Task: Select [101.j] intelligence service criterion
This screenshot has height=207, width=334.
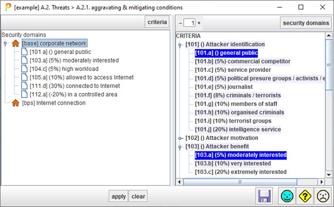Action: pos(238,130)
